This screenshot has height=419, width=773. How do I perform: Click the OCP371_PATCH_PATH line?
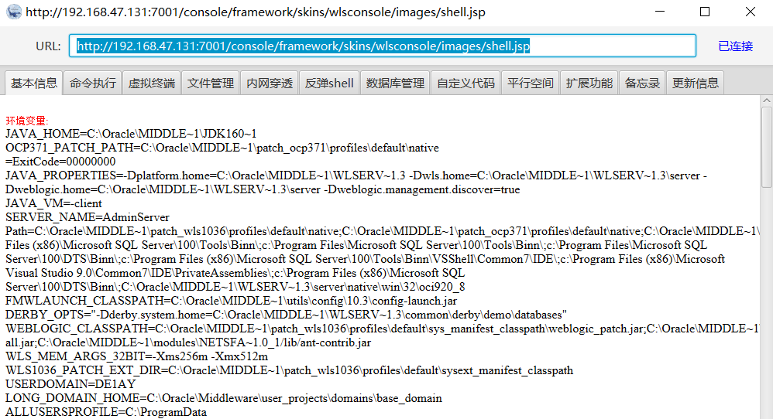coord(222,148)
